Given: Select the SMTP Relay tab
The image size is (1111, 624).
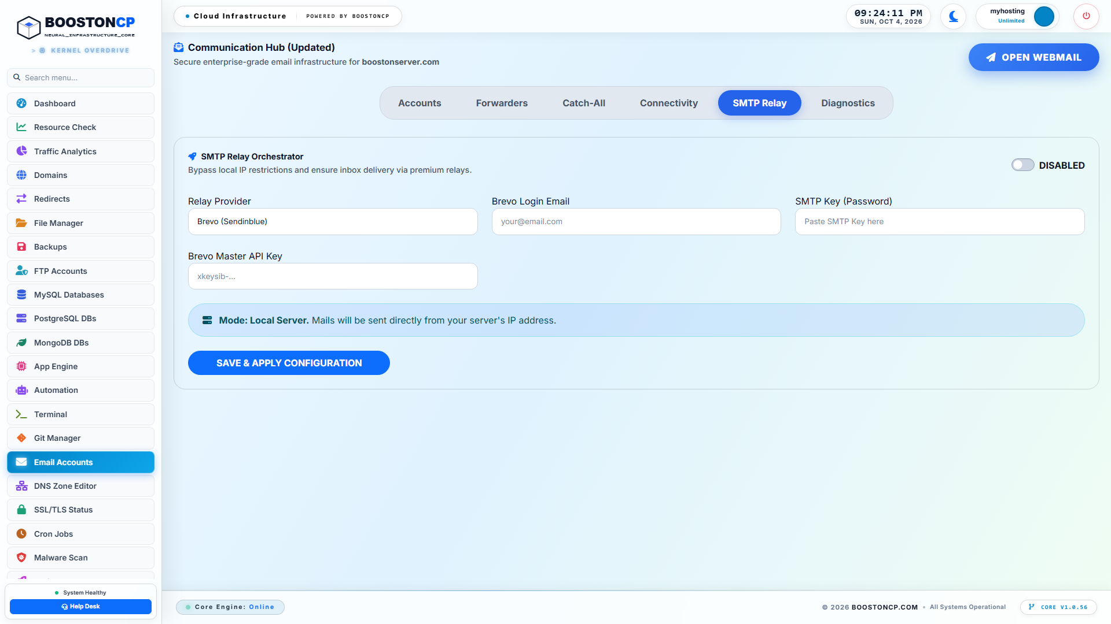Looking at the screenshot, I should tap(760, 103).
